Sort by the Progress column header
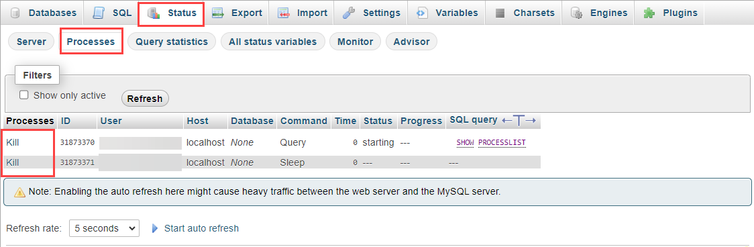This screenshot has width=754, height=247. pyautogui.click(x=421, y=121)
